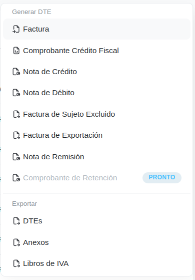Select the Nota de Crédito option
Image resolution: width=195 pixels, height=280 pixels.
pyautogui.click(x=97, y=72)
